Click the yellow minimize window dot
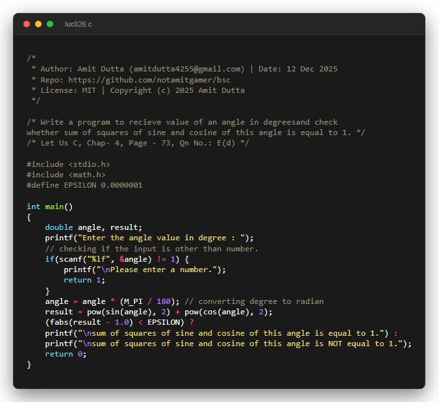439x402 pixels. pyautogui.click(x=38, y=24)
